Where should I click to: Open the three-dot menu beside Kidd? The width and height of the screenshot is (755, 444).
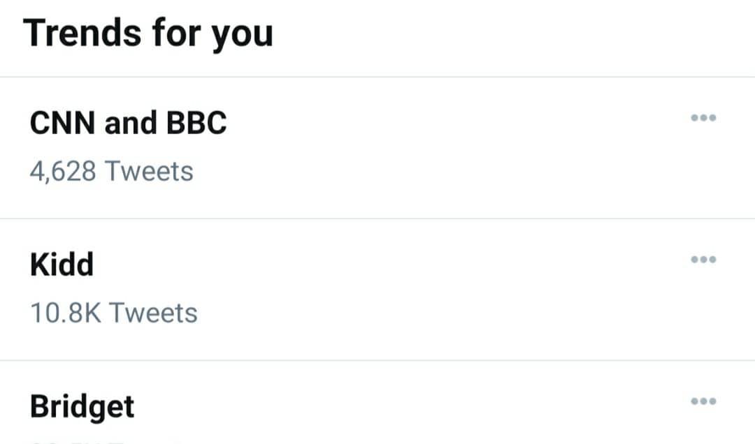point(703,260)
